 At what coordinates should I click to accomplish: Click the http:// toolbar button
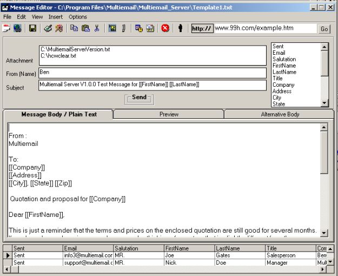[201, 29]
